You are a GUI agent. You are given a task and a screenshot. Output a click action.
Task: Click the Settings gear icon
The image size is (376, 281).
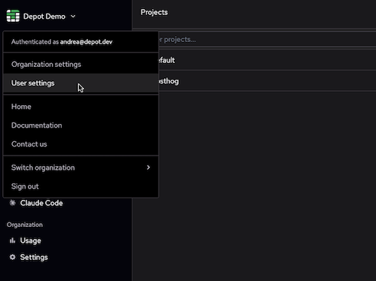point(13,257)
